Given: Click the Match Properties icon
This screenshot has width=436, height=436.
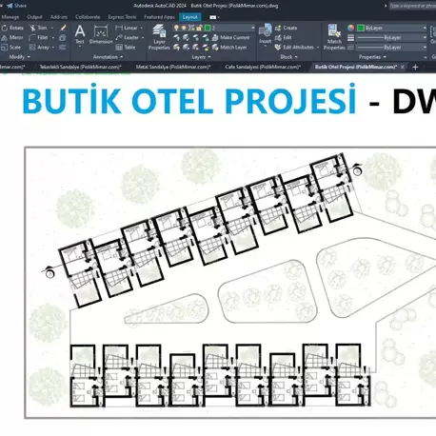Looking at the screenshot, I should 334,37.
